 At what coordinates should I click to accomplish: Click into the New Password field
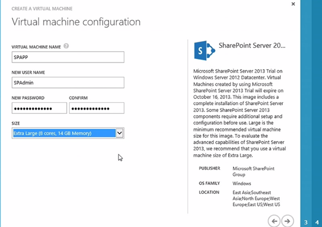pyautogui.click(x=39, y=108)
